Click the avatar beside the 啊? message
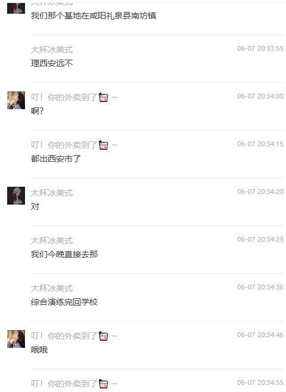This screenshot has height=392, width=286. [16, 100]
